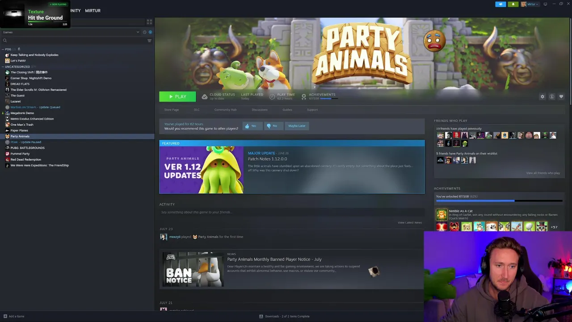Click the library search magnifier icon
The width and height of the screenshot is (572, 322).
[x=5, y=41]
